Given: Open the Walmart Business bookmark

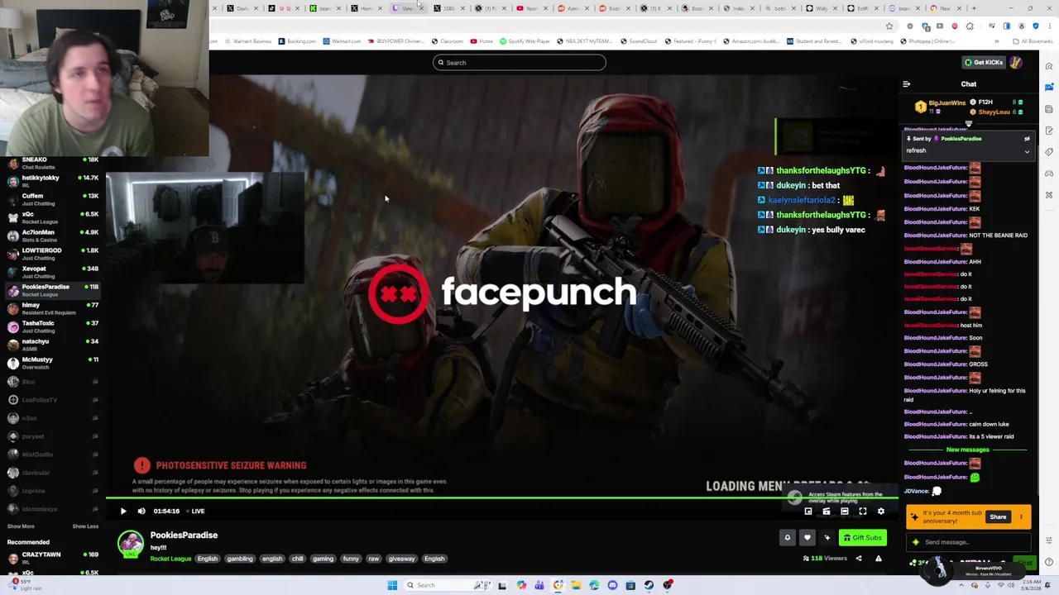Looking at the screenshot, I should click(248, 41).
